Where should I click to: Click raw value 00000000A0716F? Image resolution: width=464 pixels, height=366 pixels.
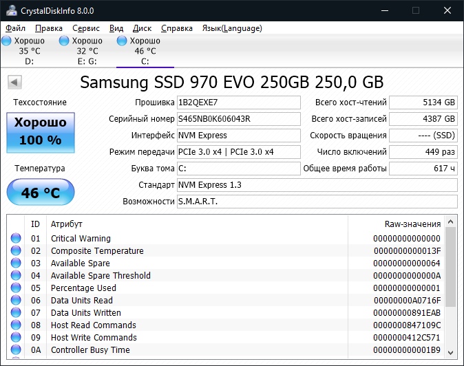coord(407,301)
